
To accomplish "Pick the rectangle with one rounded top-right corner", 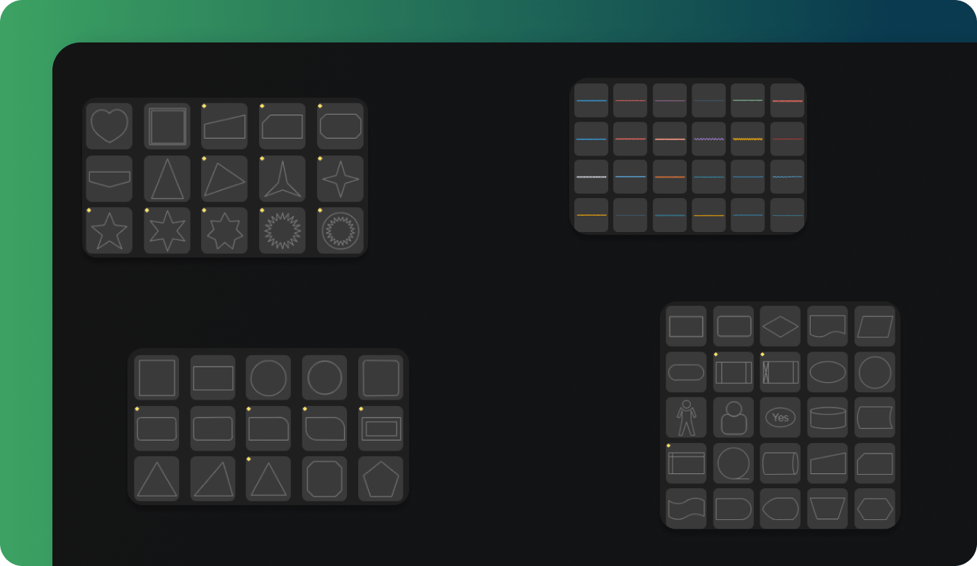I will click(x=268, y=429).
